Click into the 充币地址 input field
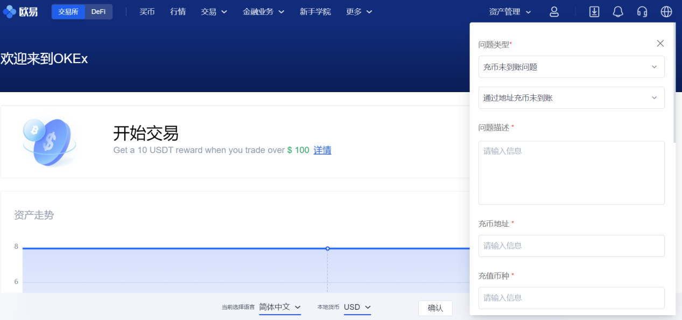Screen dimensions: 682x320 point(571,246)
